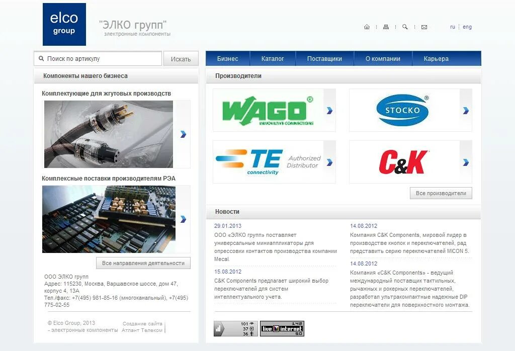Open the envelope contact icon
The image size is (515, 351).
tap(424, 27)
